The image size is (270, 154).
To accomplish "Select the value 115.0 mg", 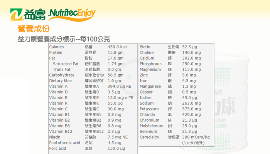I will point(191,69).
